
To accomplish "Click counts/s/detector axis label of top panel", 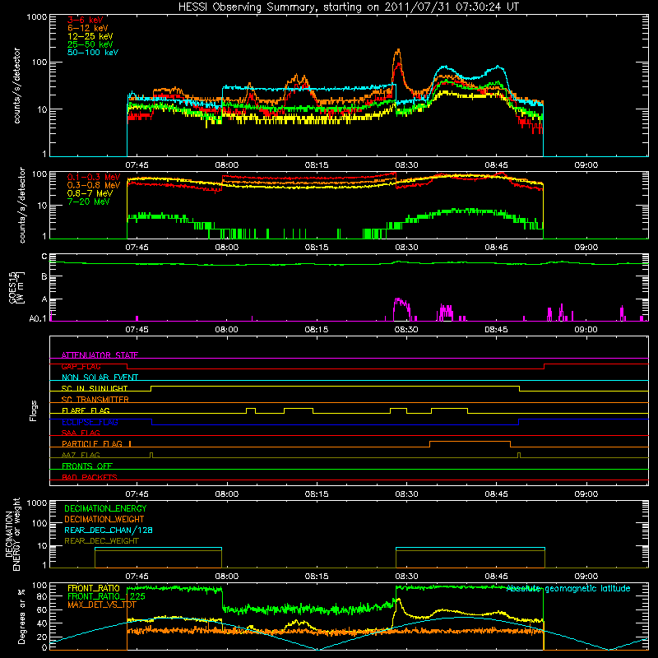I will 16,86.
